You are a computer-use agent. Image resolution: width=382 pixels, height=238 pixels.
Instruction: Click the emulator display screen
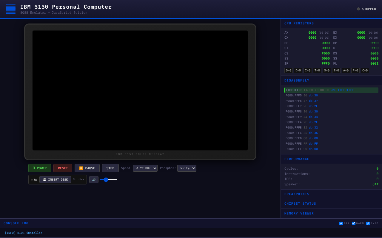click(140, 90)
